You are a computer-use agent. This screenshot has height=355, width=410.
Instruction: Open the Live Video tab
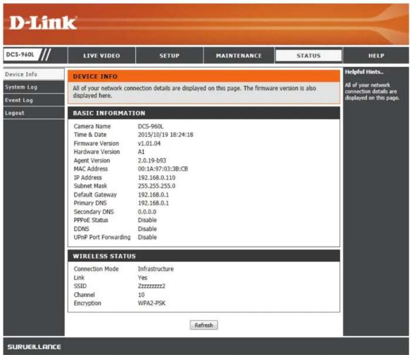pos(102,55)
